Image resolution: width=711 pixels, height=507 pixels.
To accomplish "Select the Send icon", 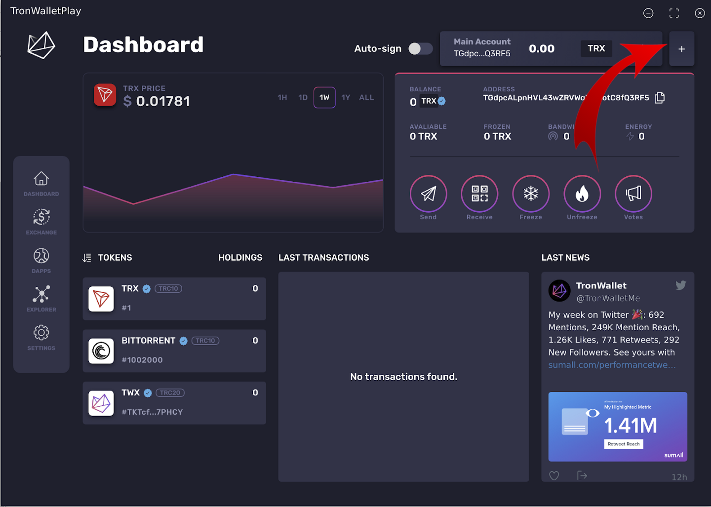I will [x=428, y=194].
